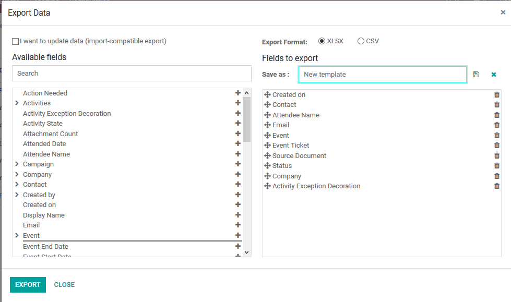Click plus icon beside Company in Available fields

[x=238, y=174]
